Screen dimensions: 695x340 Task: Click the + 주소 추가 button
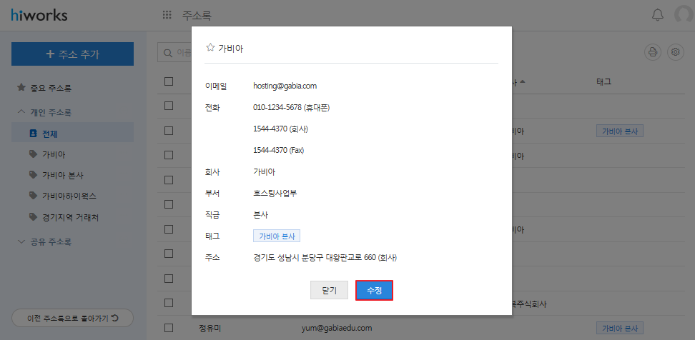coord(72,54)
